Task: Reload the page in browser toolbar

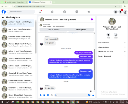Action: (9, 6)
